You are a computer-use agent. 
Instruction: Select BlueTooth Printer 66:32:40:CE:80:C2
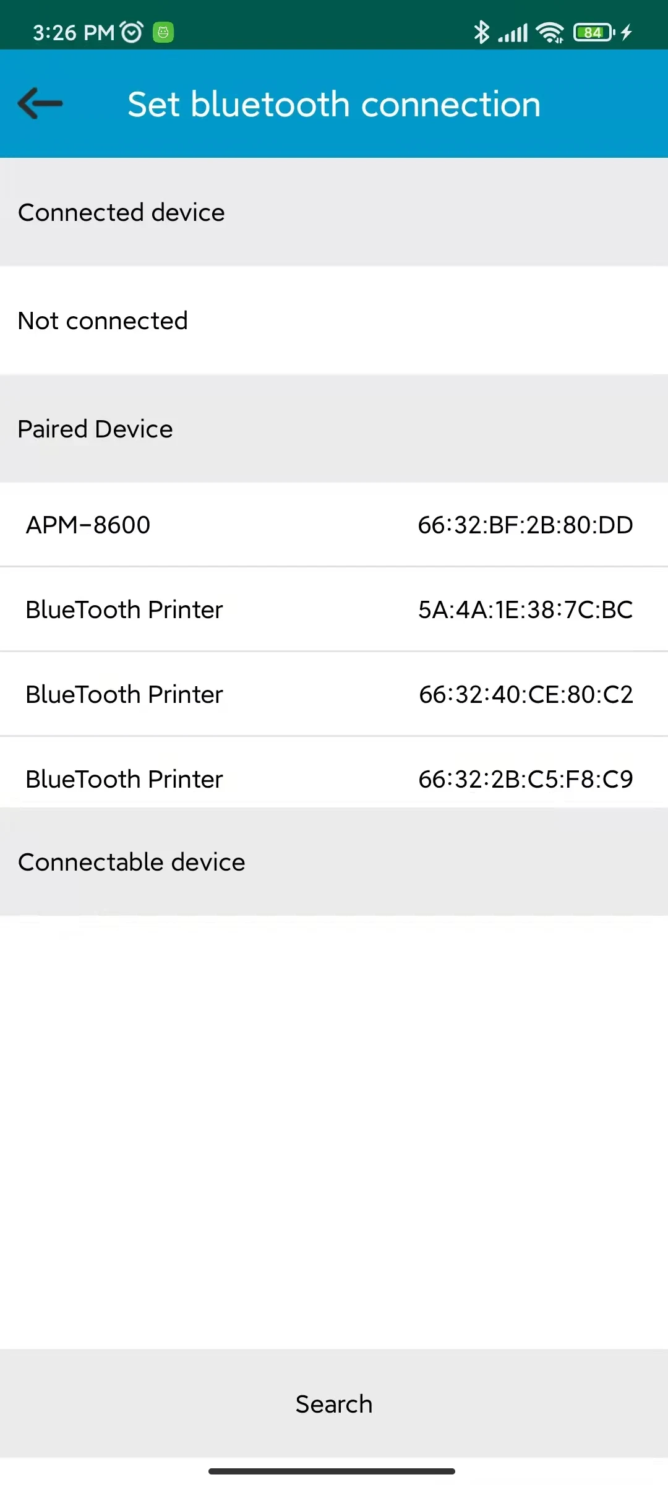coord(334,694)
